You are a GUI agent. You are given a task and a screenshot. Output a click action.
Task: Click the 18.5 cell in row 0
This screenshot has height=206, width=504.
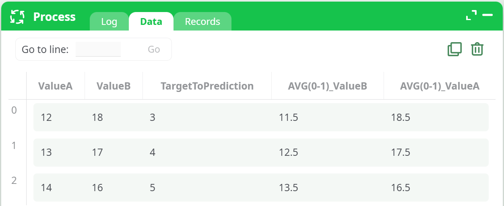401,117
